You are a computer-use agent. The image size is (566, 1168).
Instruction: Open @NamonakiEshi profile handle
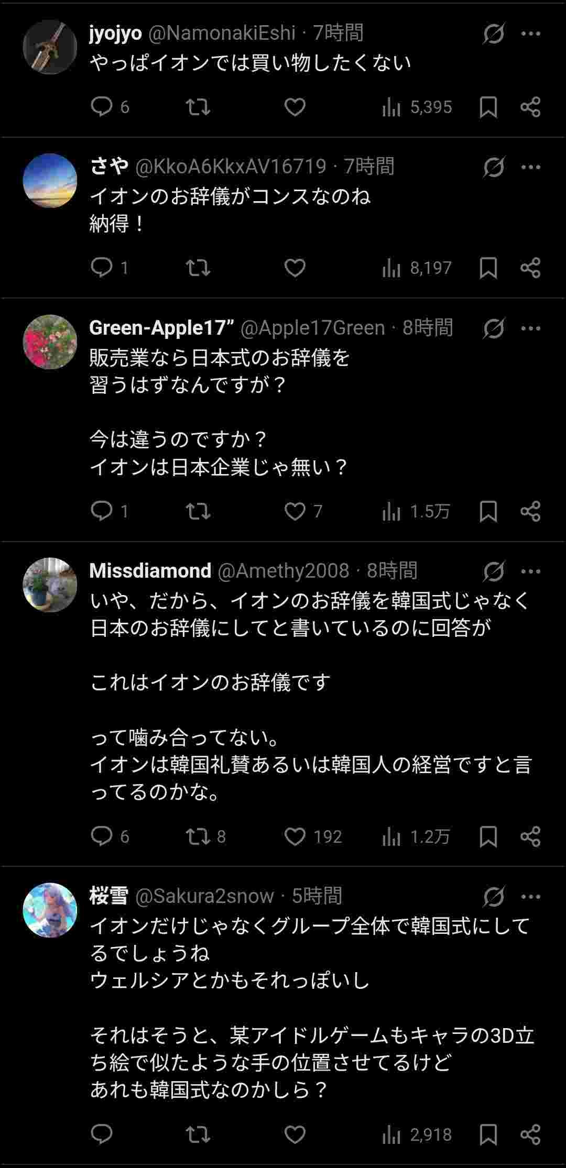(x=222, y=34)
